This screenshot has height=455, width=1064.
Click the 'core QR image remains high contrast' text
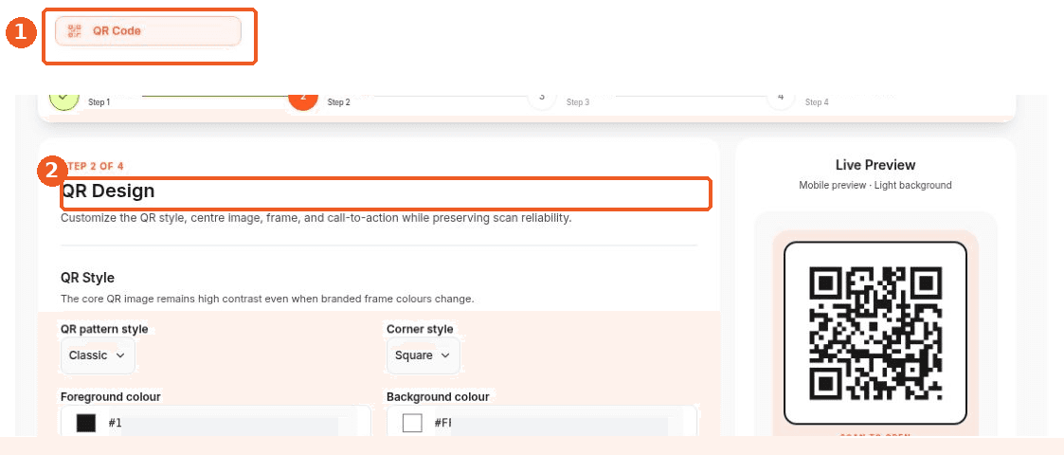click(x=267, y=299)
